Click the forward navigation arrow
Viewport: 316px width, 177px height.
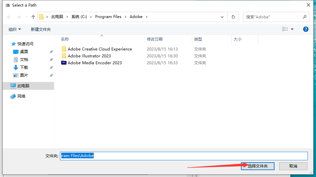pos(18,17)
